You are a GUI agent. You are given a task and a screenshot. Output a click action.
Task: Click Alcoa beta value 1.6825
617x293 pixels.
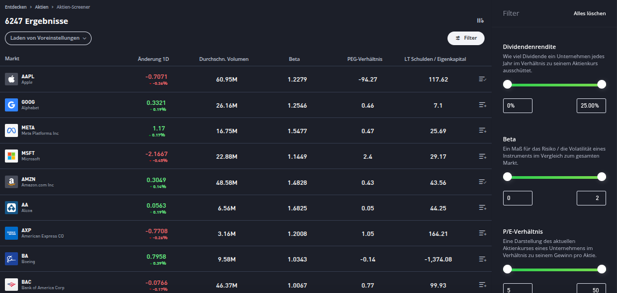click(x=297, y=208)
